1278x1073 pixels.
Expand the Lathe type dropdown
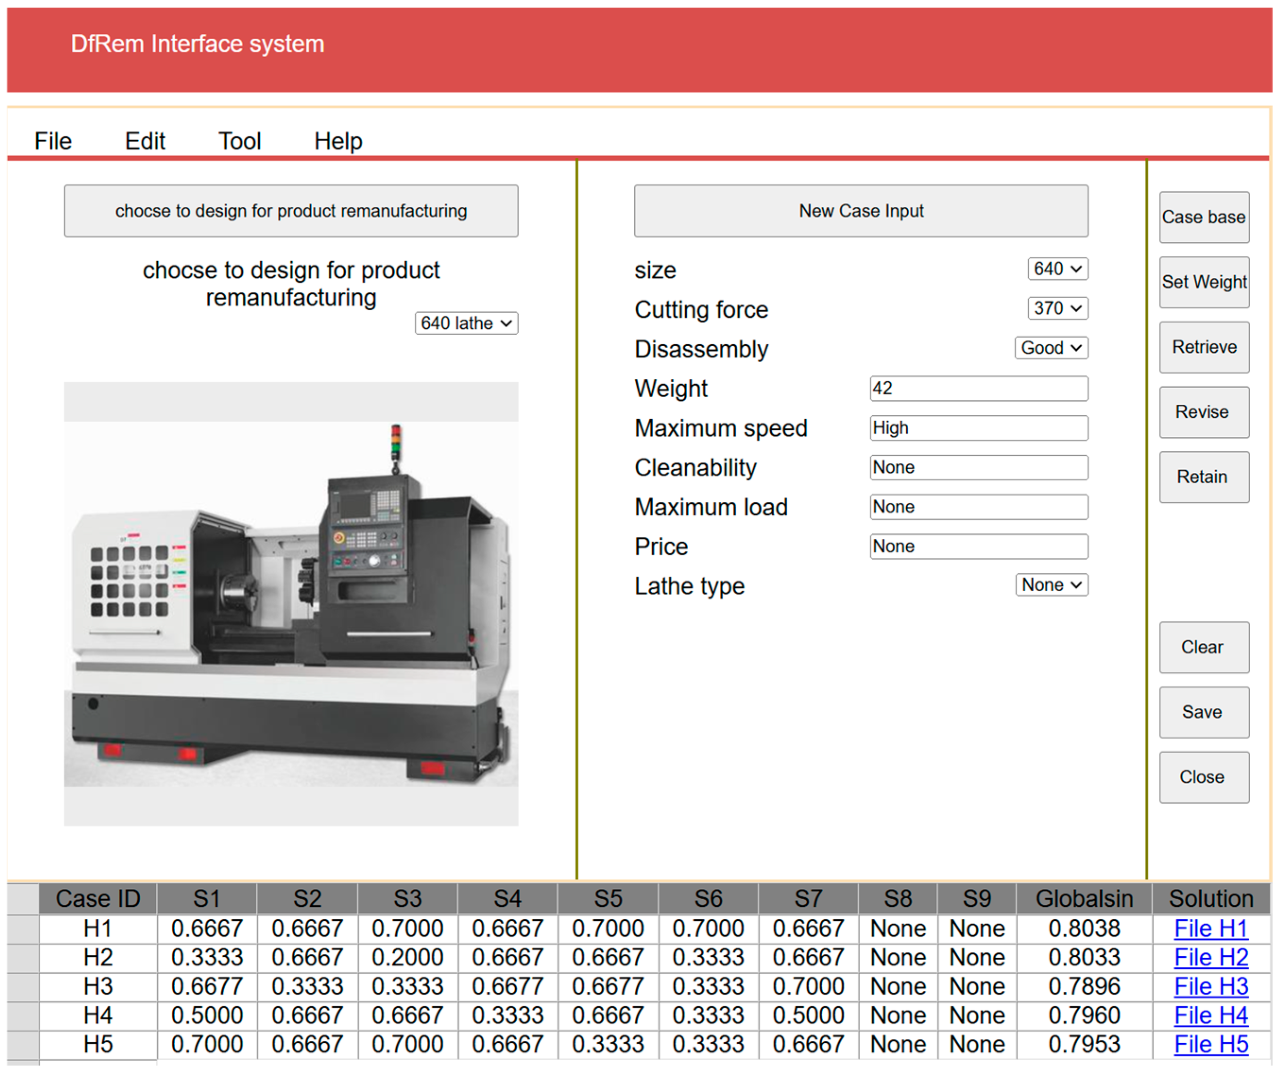point(1052,586)
